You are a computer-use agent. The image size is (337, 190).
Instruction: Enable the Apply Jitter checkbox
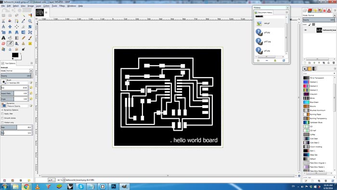pos(2,114)
